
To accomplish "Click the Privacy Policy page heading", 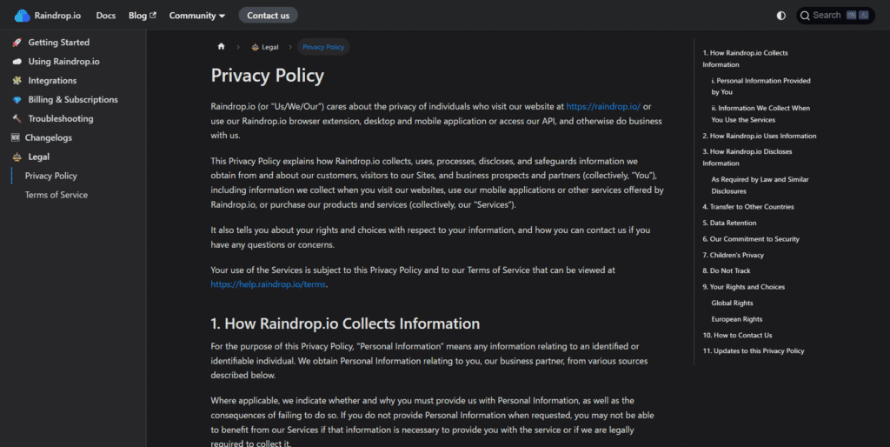I will tap(268, 76).
